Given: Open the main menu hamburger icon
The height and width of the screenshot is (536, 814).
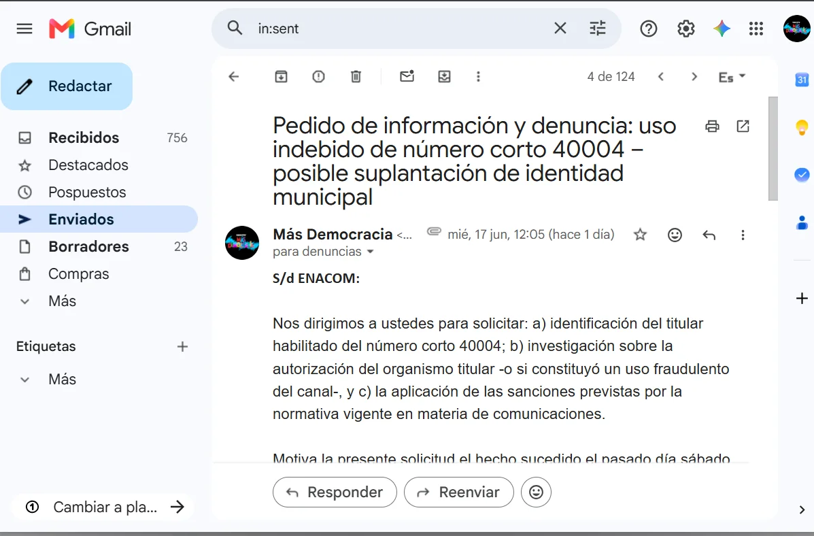Looking at the screenshot, I should [x=24, y=29].
